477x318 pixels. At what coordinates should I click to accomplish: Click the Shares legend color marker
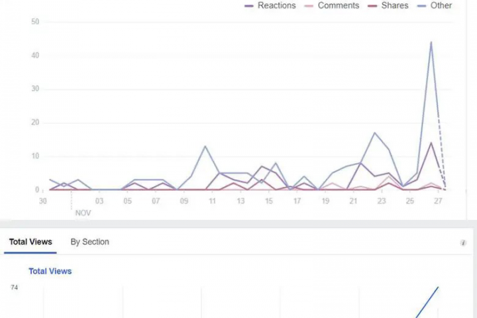point(373,6)
